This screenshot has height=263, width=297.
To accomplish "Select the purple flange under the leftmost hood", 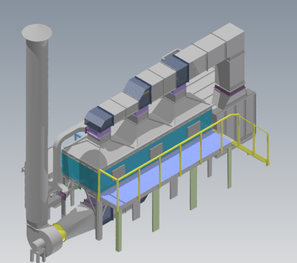I will click(x=98, y=131).
